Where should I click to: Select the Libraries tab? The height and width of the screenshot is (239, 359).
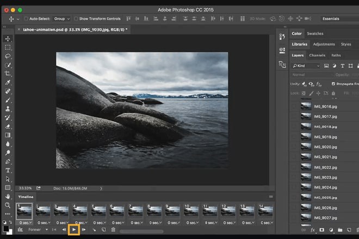(x=300, y=44)
